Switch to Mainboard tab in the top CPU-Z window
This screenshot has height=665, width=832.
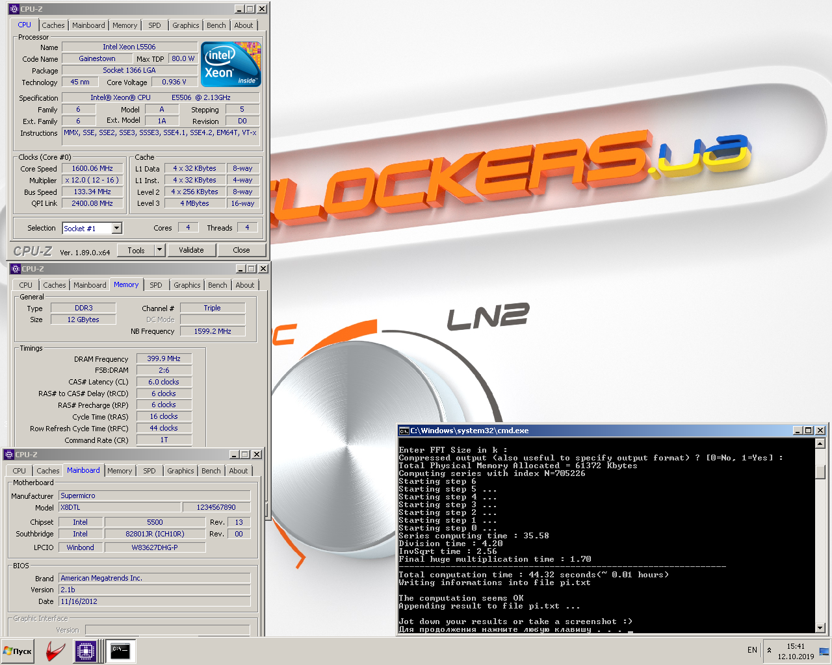88,25
